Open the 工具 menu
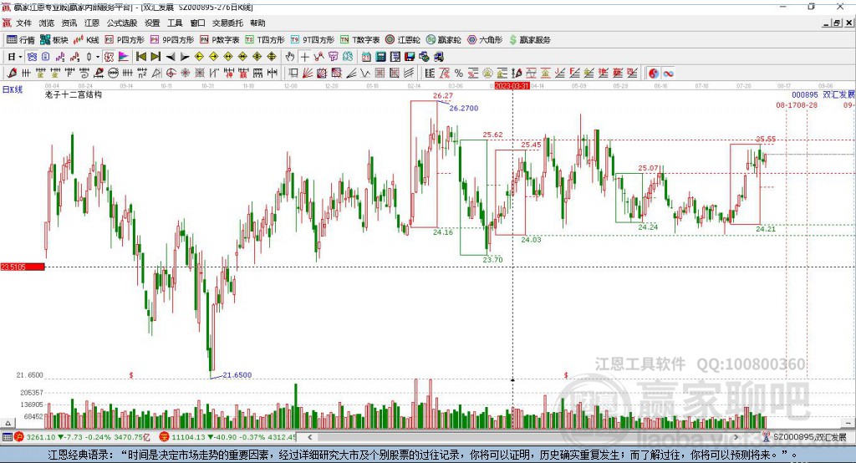 click(x=175, y=23)
